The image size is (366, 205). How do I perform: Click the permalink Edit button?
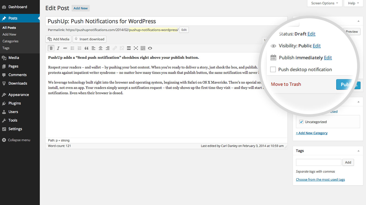pos(184,30)
